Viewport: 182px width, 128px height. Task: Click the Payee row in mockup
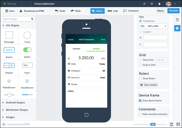[86, 84]
